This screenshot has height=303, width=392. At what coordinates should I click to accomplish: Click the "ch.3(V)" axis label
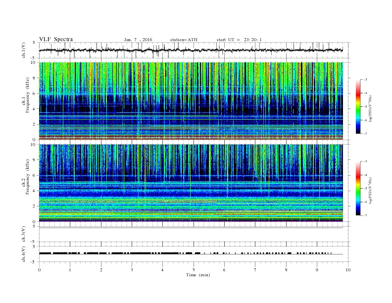(x=24, y=234)
